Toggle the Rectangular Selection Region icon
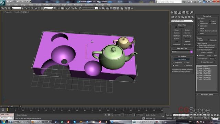The image size is (220, 124). tap(29, 8)
